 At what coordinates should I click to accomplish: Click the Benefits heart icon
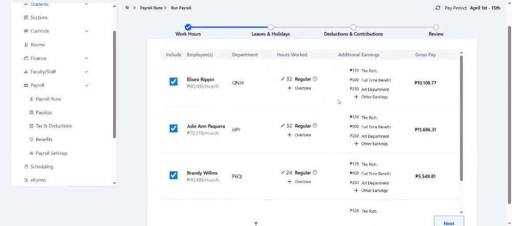click(x=31, y=140)
